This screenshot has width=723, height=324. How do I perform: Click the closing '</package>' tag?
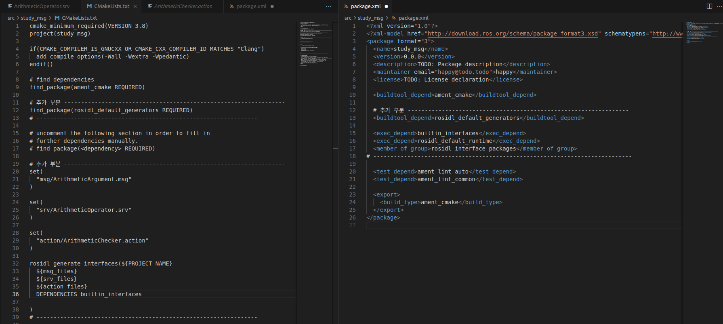(x=383, y=218)
